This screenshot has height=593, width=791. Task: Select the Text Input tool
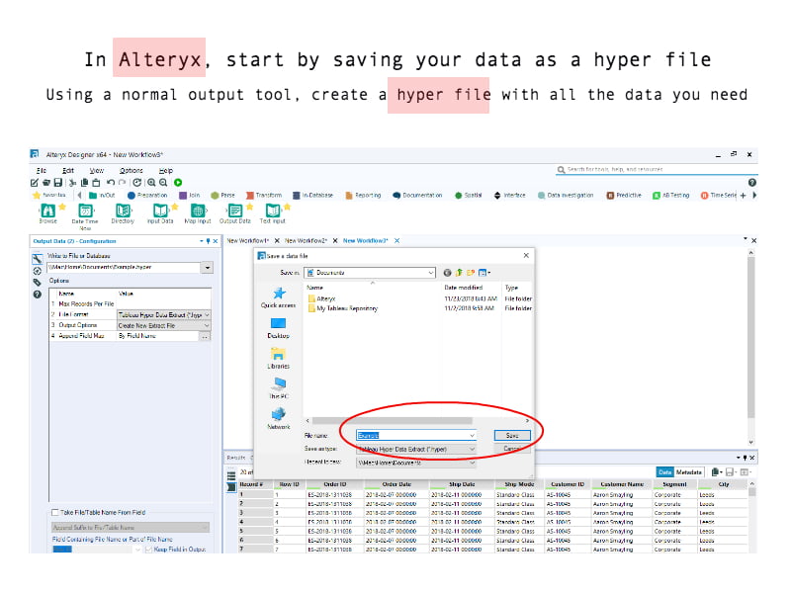(x=272, y=211)
